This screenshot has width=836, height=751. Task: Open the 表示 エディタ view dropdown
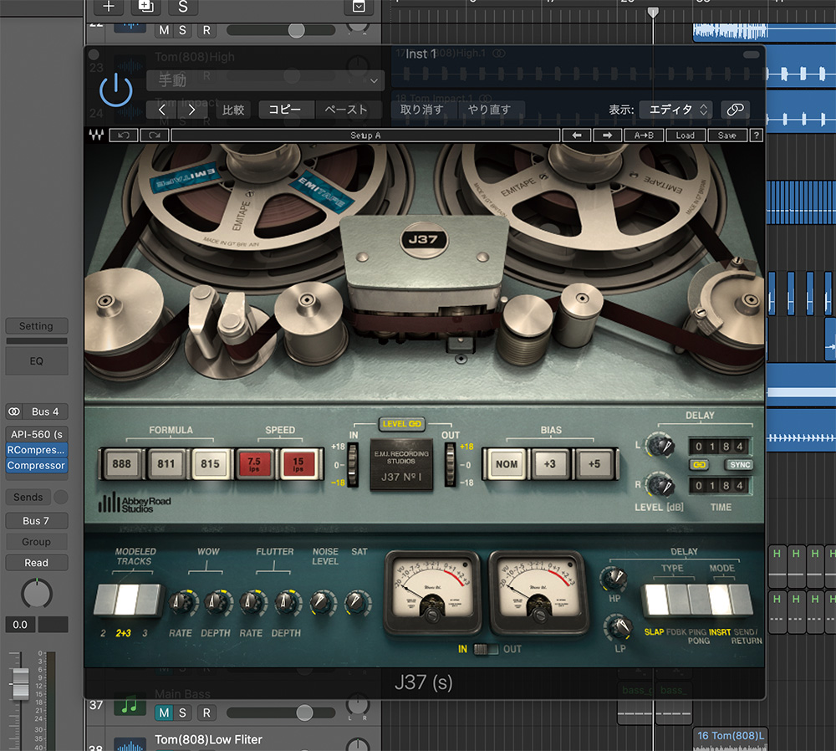pyautogui.click(x=678, y=110)
